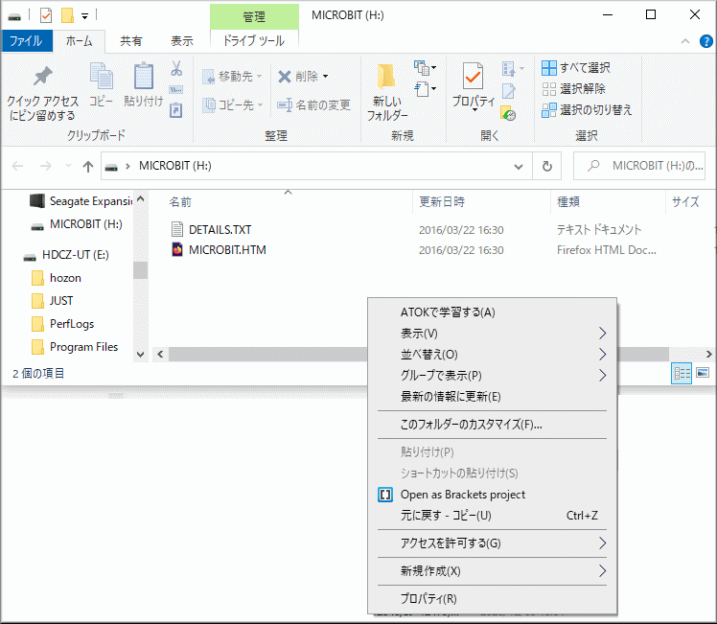This screenshot has width=717, height=624.
Task: Click horizontal scrollbar left arrow
Action: click(160, 355)
